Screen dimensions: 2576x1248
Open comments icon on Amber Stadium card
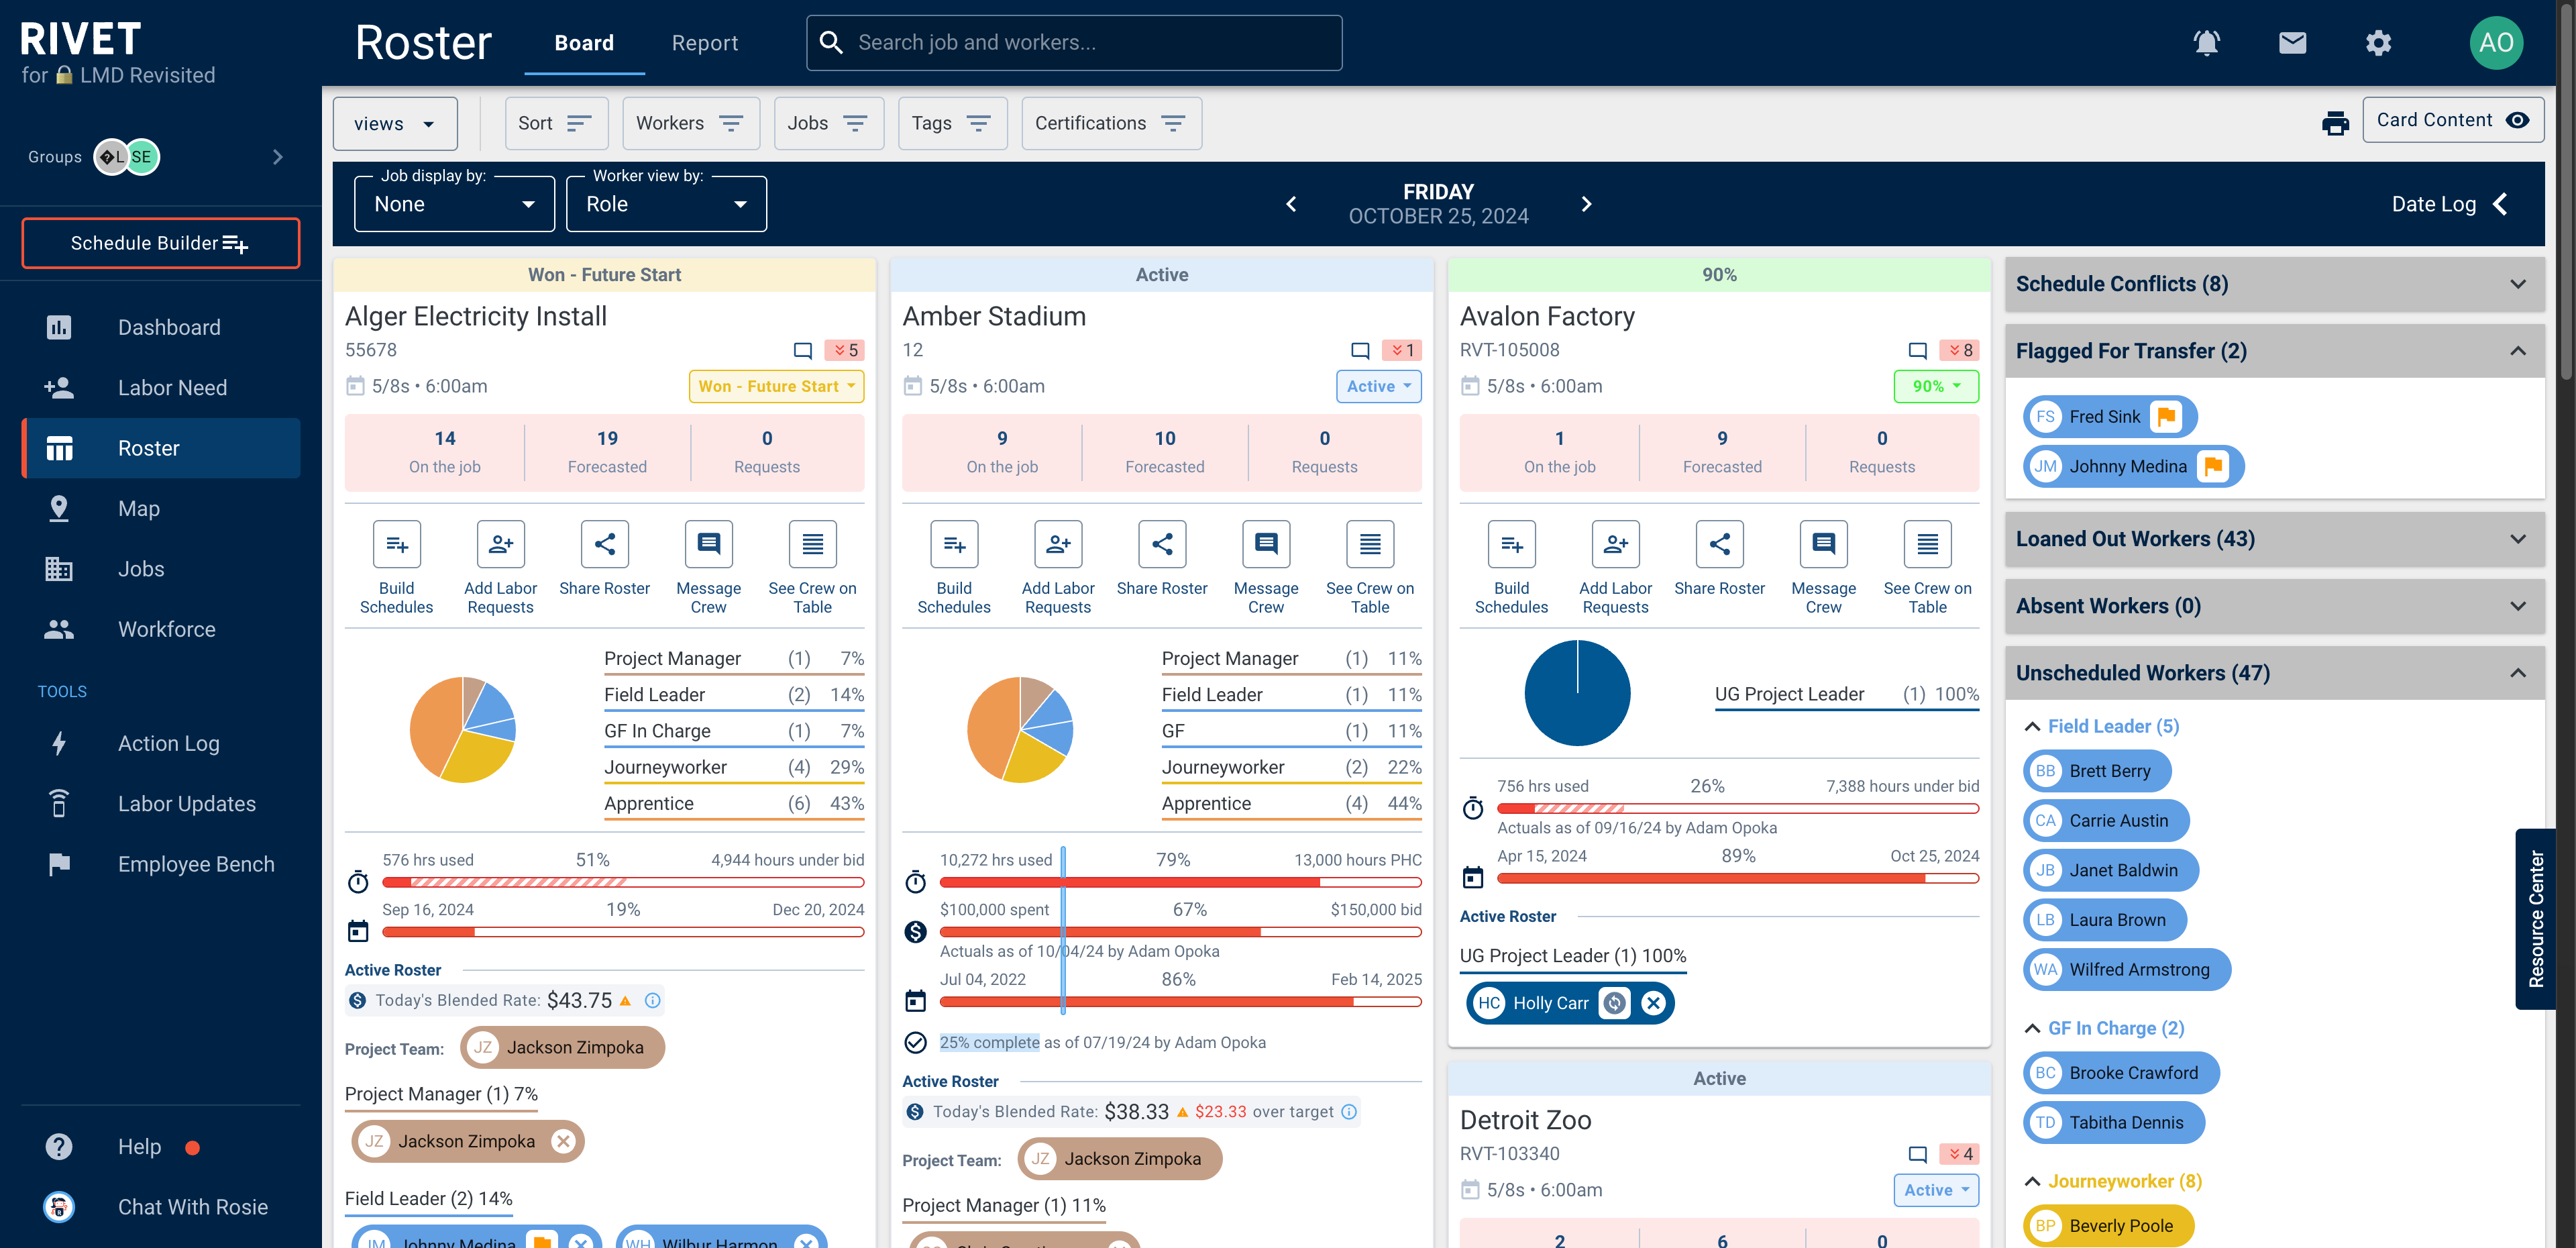(x=1360, y=350)
